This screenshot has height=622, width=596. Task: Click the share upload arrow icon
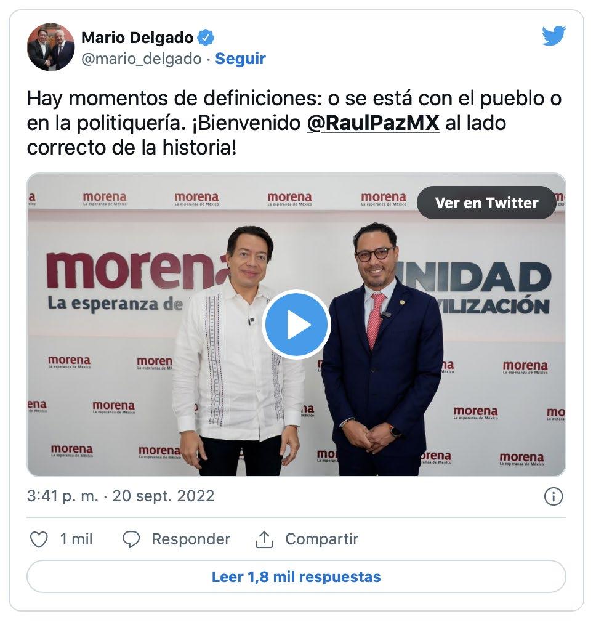pyautogui.click(x=264, y=539)
